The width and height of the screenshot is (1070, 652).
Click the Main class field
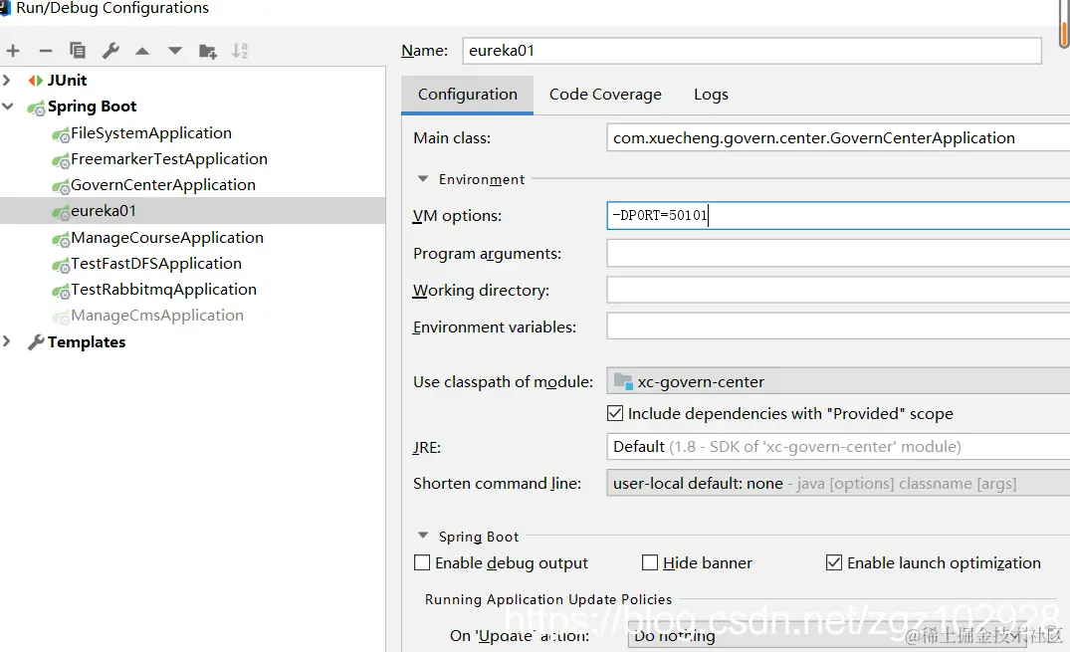[838, 138]
